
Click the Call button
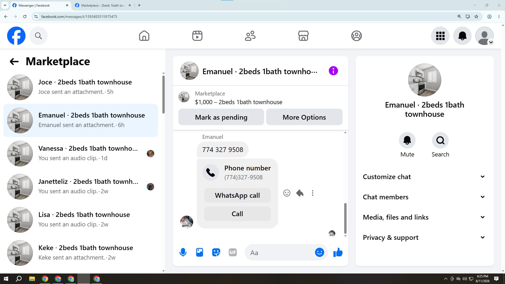click(237, 214)
